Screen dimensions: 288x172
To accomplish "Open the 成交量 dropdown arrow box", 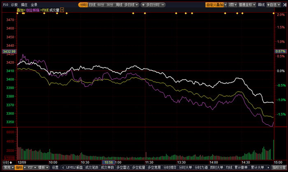I will click(x=62, y=10).
